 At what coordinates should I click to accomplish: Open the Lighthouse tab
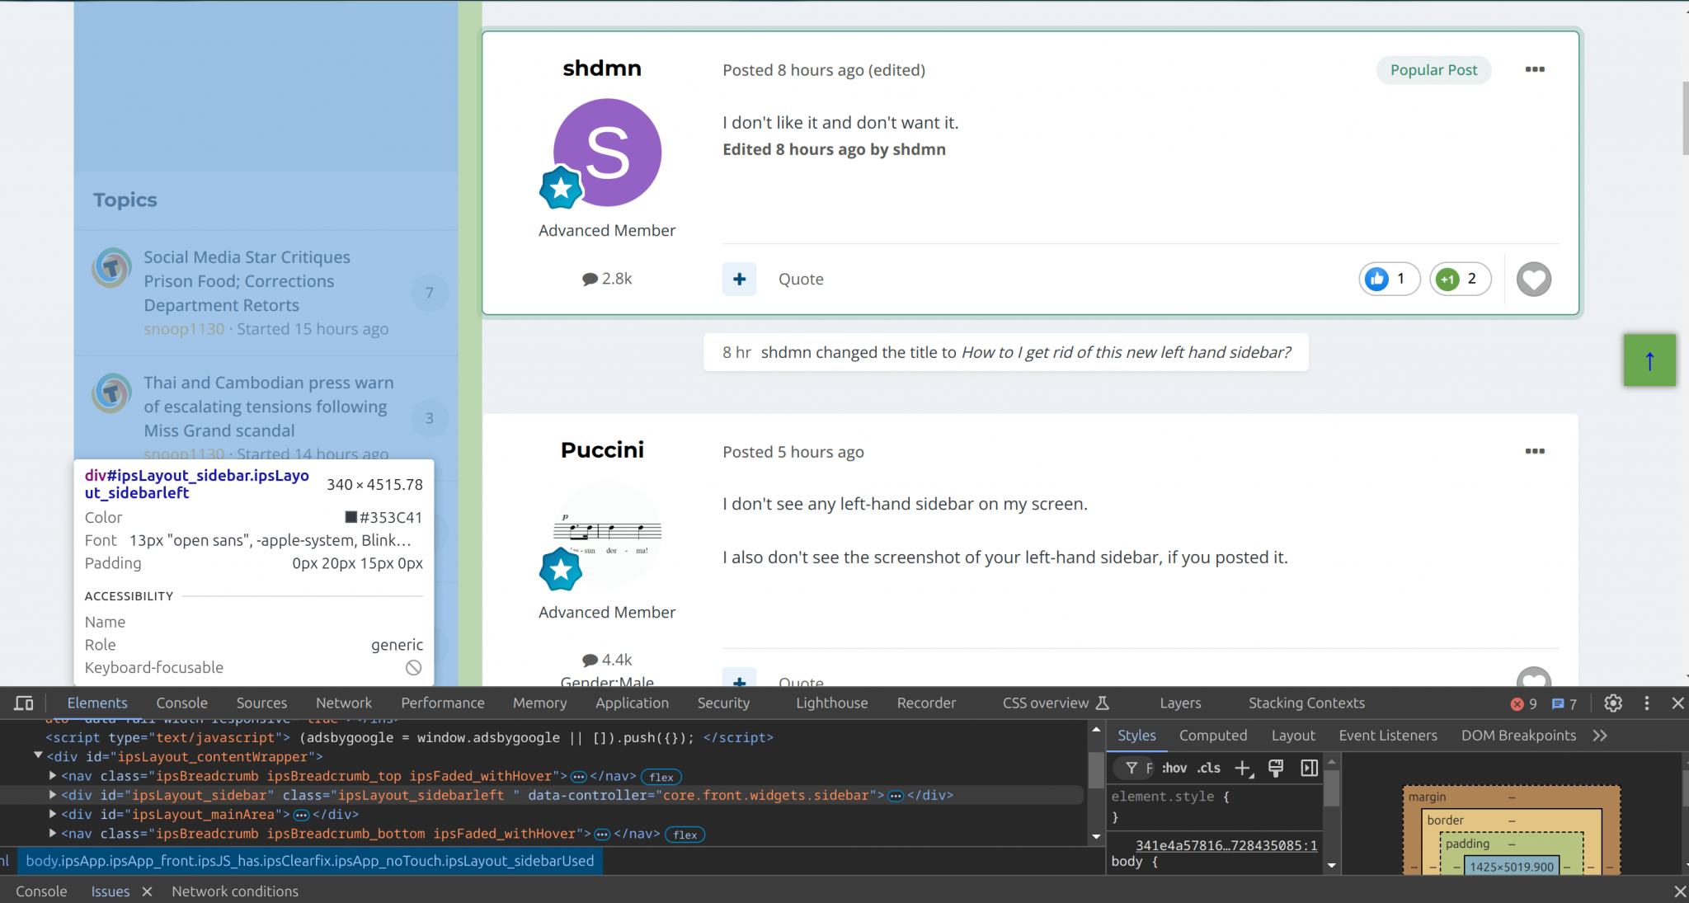coord(831,703)
